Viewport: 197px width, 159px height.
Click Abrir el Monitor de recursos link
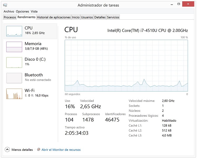click(x=61, y=150)
